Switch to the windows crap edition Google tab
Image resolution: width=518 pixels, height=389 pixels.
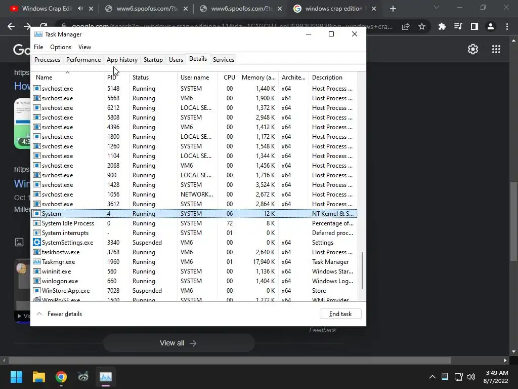pos(334,9)
